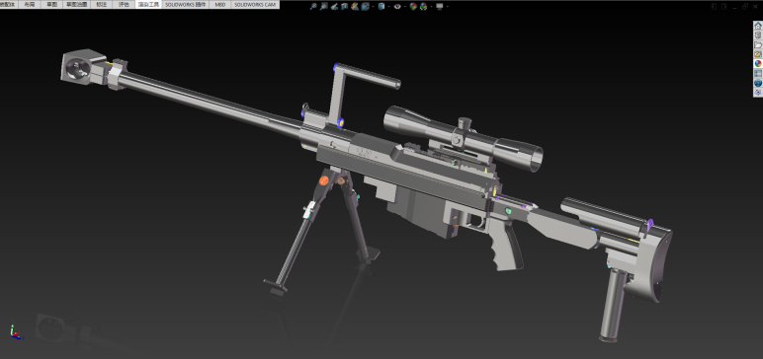Expand the Apply Scene dropdown arrow
The height and width of the screenshot is (359, 763).
432,6
